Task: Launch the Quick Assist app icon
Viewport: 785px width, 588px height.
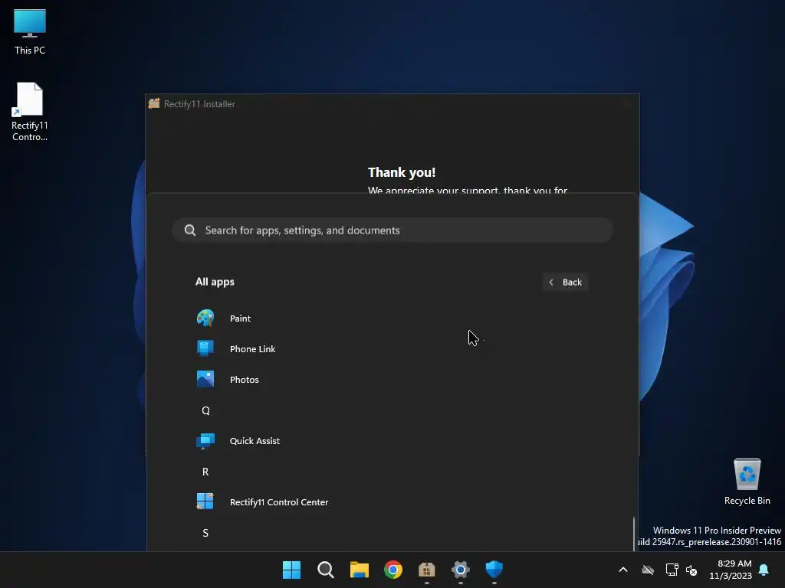Action: tap(205, 440)
